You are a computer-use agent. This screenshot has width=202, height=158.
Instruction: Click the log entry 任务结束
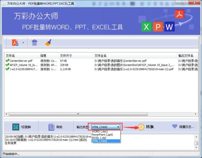(x=11, y=143)
